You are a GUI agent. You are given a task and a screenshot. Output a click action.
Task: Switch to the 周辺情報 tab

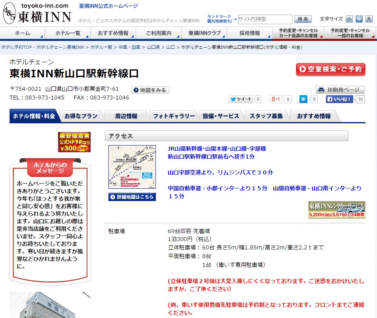point(126,116)
